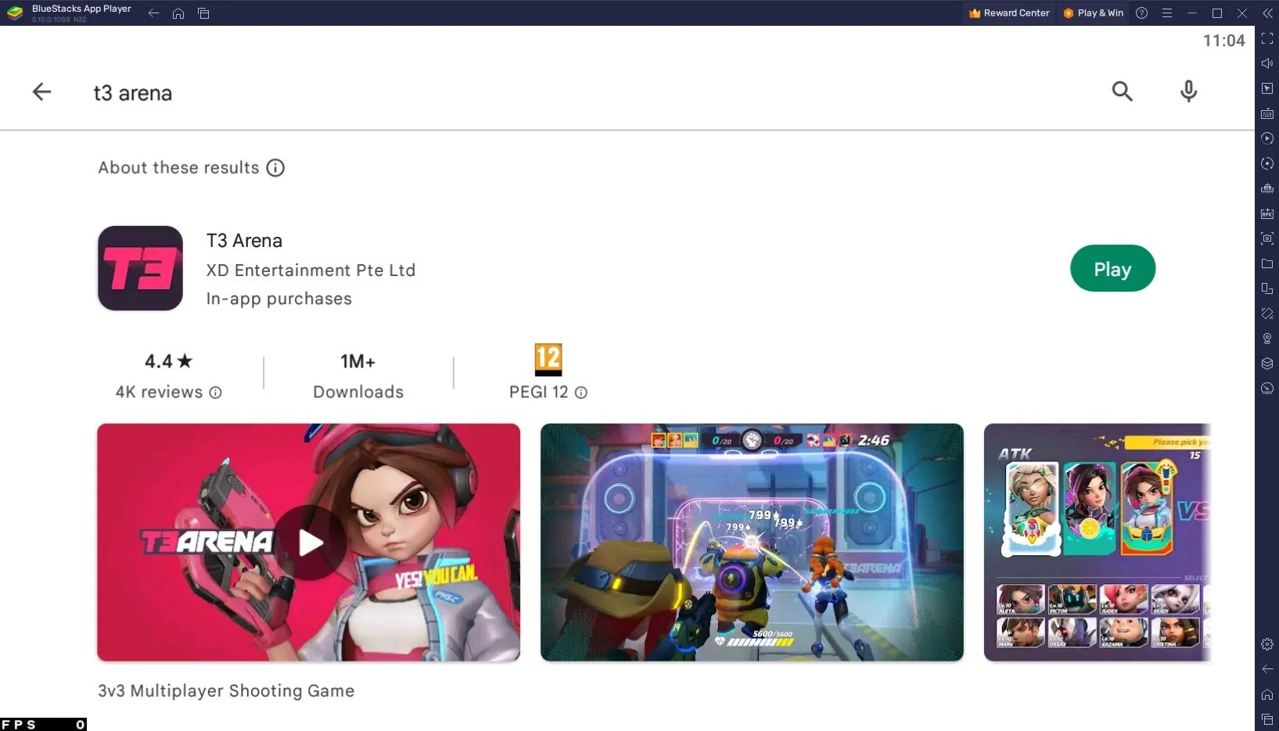This screenshot has width=1279, height=731.
Task: Open keyboard game controls icon
Action: 1267,113
